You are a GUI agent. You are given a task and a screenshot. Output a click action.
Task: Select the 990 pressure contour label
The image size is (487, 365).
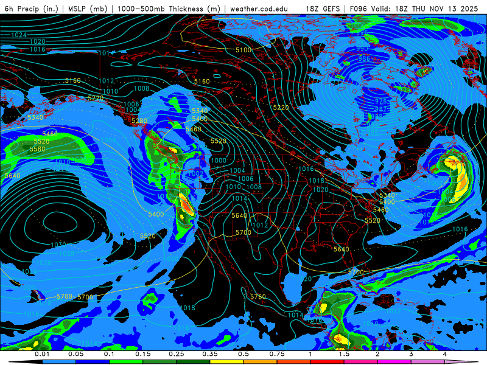pyautogui.click(x=362, y=49)
